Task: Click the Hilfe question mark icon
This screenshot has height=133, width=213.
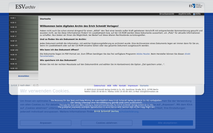Action: (x=194, y=14)
